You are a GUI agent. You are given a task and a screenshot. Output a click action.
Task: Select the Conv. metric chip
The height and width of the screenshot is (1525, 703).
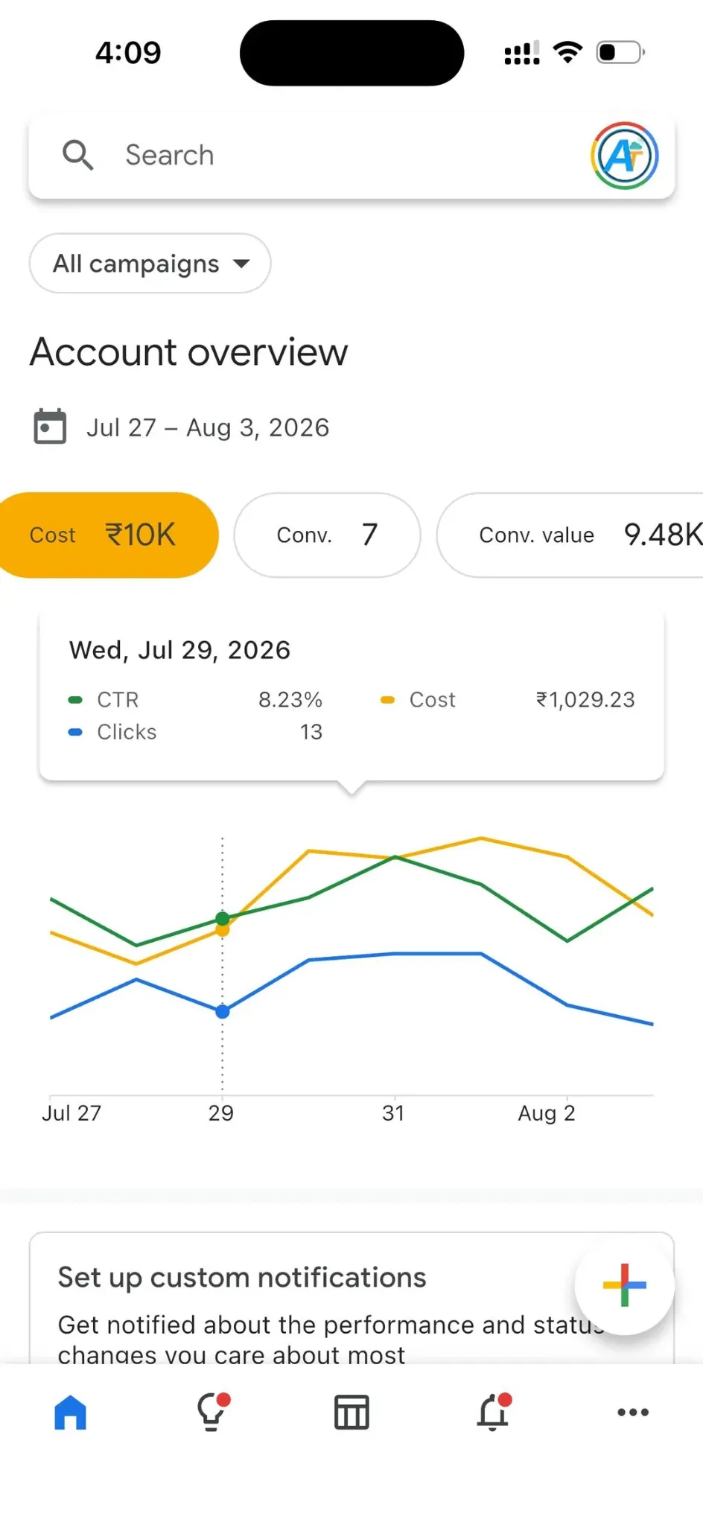point(327,535)
